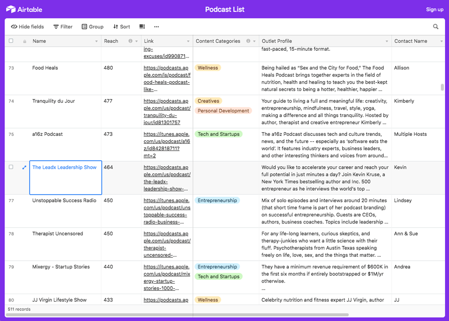Image resolution: width=449 pixels, height=321 pixels.
Task: Select the Unstoppable Success Radio name cell
Action: click(65, 211)
